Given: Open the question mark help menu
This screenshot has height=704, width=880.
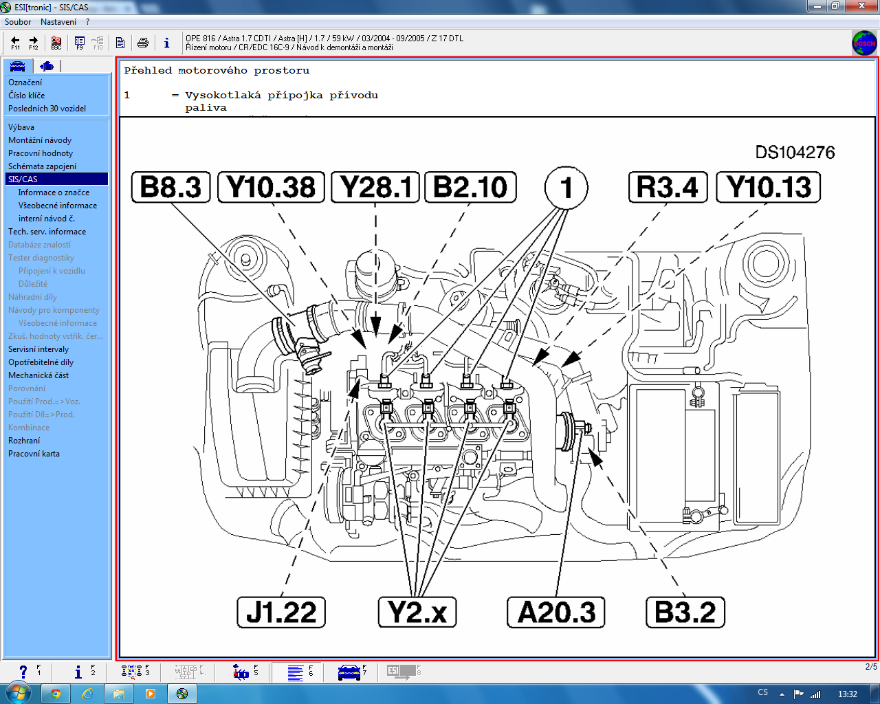Looking at the screenshot, I should (87, 22).
